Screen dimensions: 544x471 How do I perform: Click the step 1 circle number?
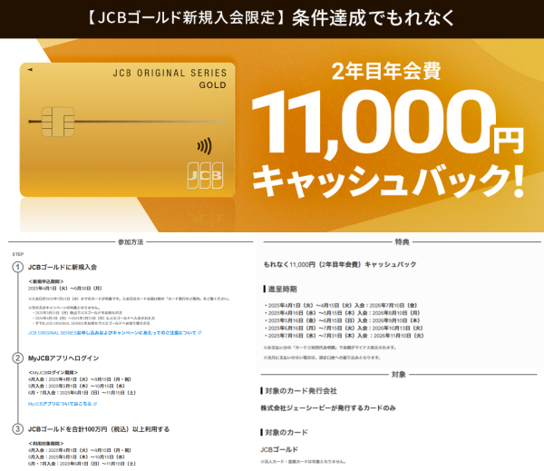tap(18, 267)
